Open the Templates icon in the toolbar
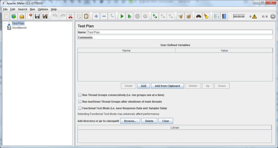The image size is (278, 148). [14, 17]
